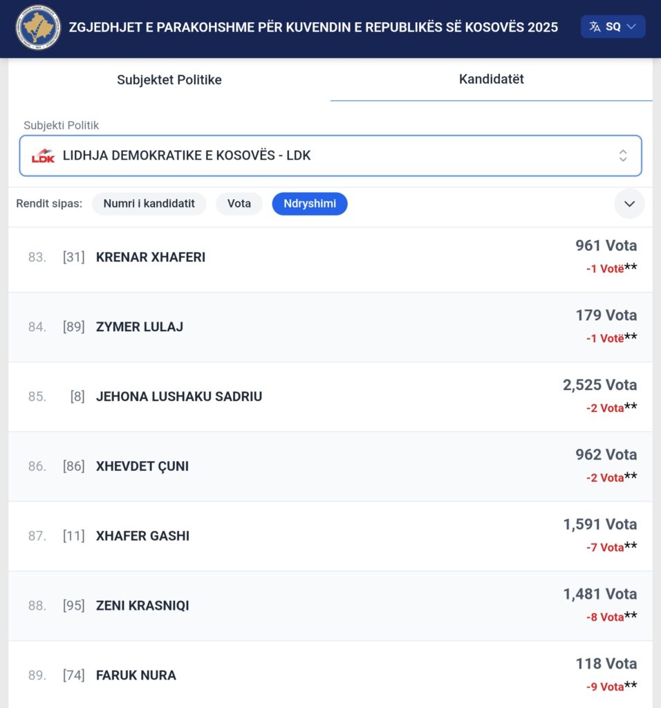The height and width of the screenshot is (708, 661).
Task: Click the -8 Vota change indicator
Action: (x=605, y=617)
